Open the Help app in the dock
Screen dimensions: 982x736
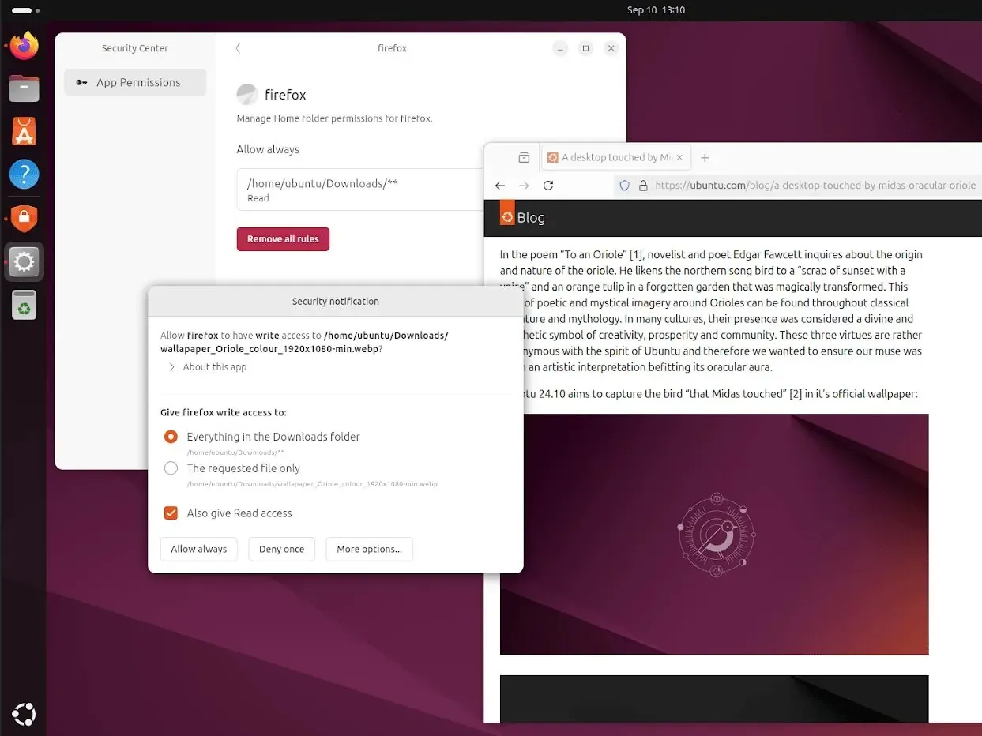point(24,175)
